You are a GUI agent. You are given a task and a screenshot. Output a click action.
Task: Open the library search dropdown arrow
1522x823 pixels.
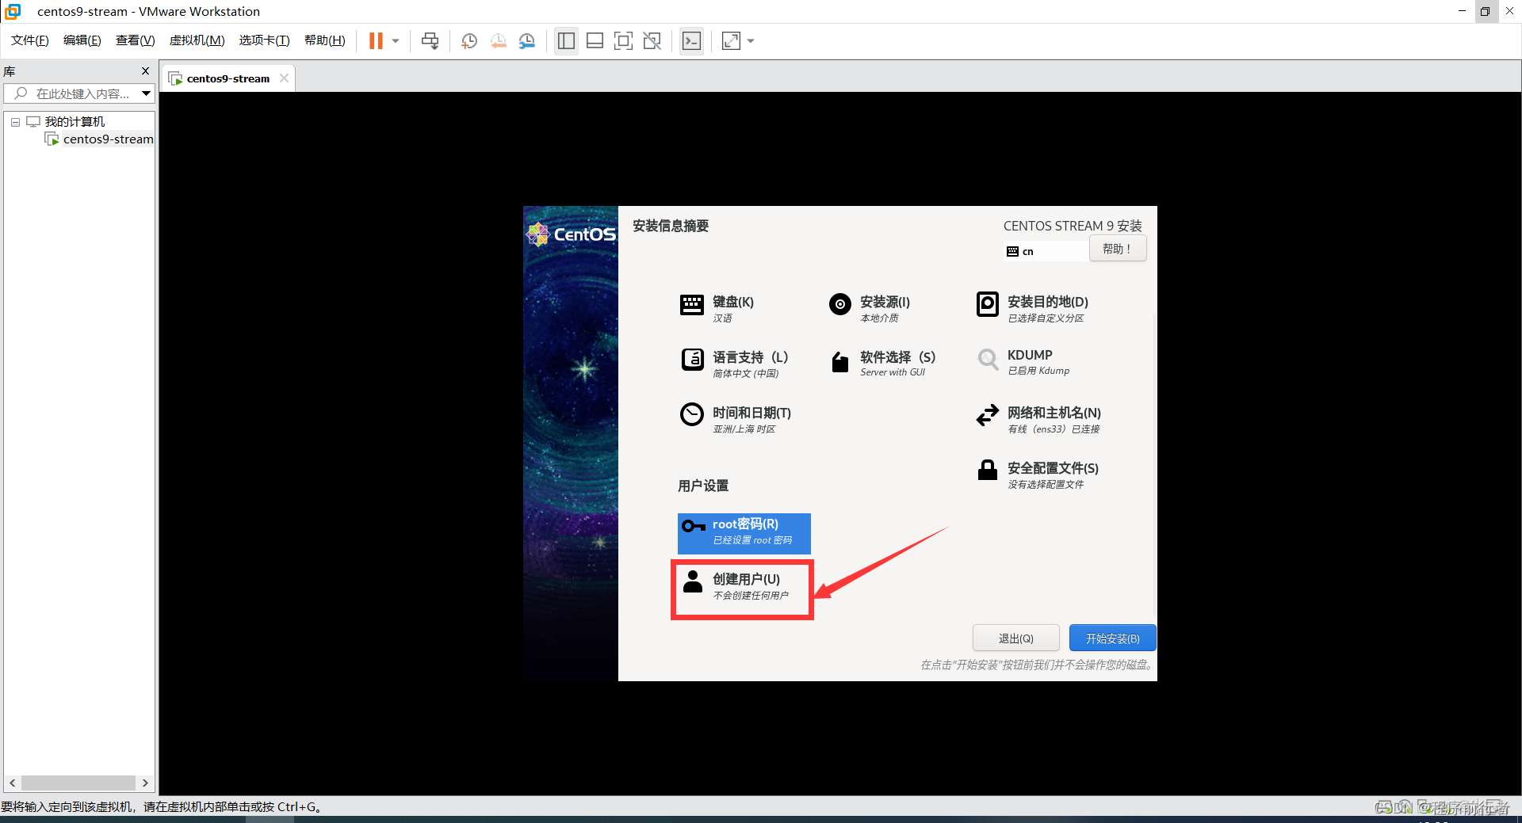tap(146, 93)
